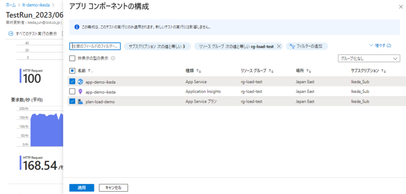Click the Application Insights lightbulb icon
This screenshot has height=194, width=406.
pos(80,92)
